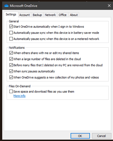Toggle 'Before many files that I deleted' checkbox
113x141 pixels.
tap(11, 65)
